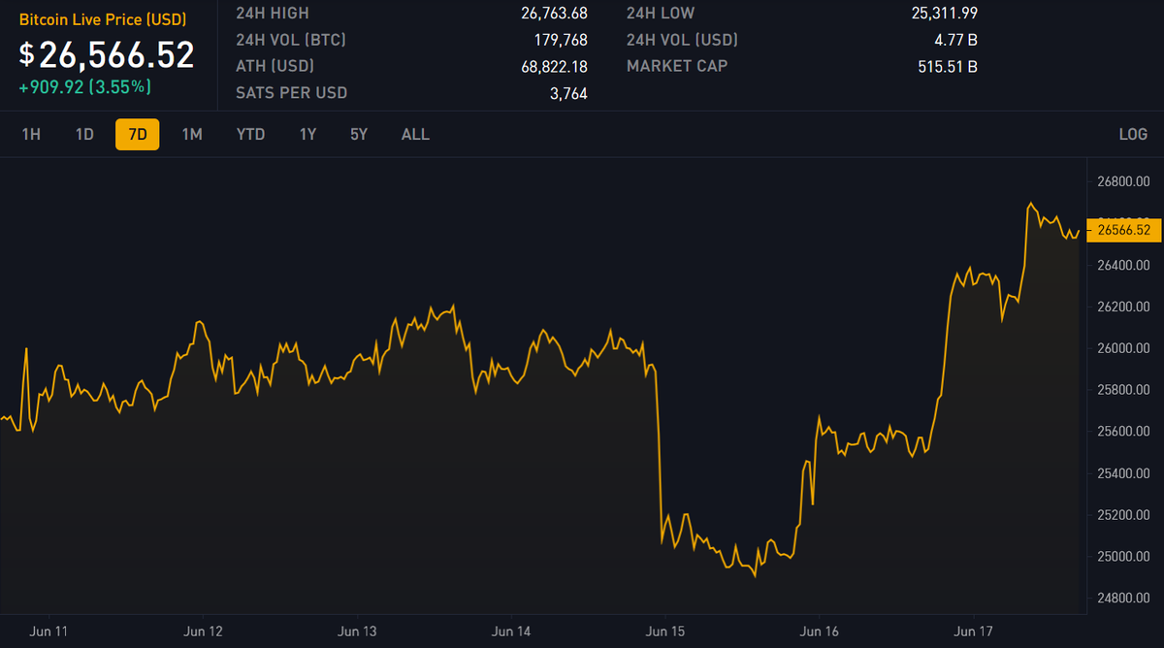This screenshot has width=1164, height=648.
Task: Click the Jun 12 date on x-axis
Action: pyautogui.click(x=203, y=632)
